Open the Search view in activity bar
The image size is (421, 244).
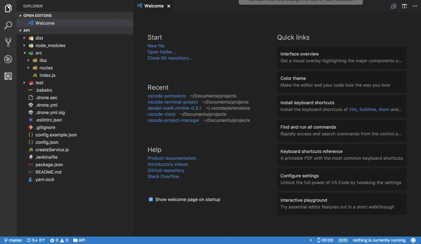tap(8, 25)
